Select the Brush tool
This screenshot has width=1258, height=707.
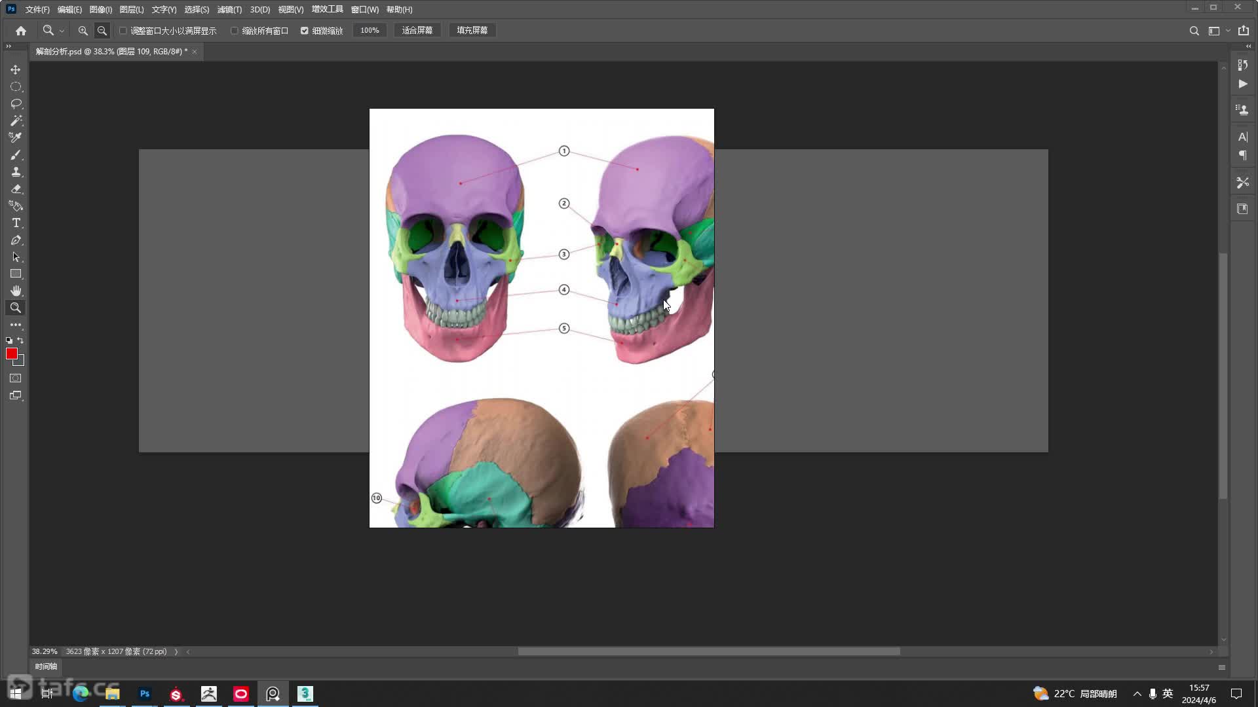click(16, 154)
